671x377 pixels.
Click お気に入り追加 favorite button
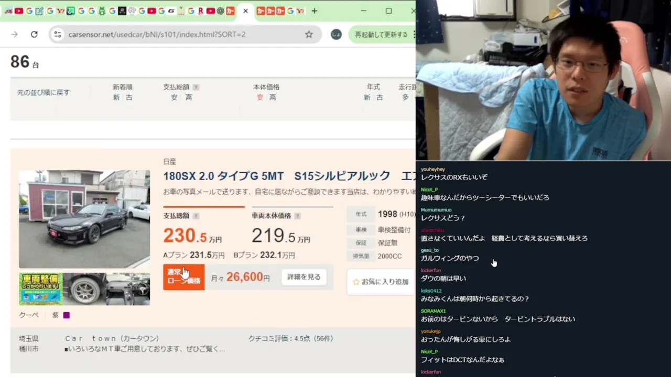click(x=381, y=282)
